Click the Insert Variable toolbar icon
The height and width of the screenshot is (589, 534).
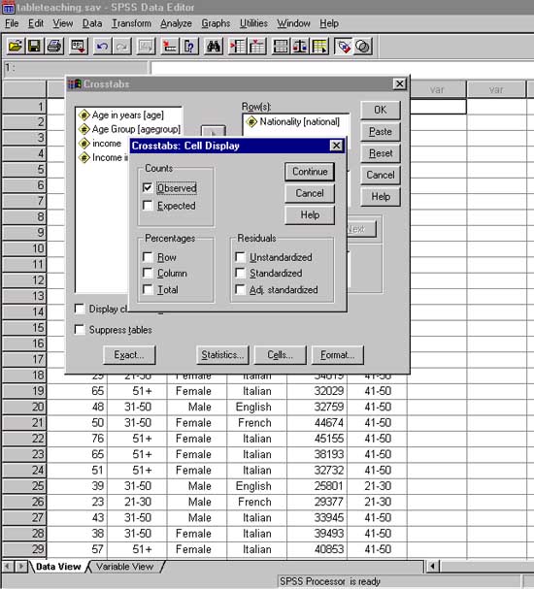257,47
